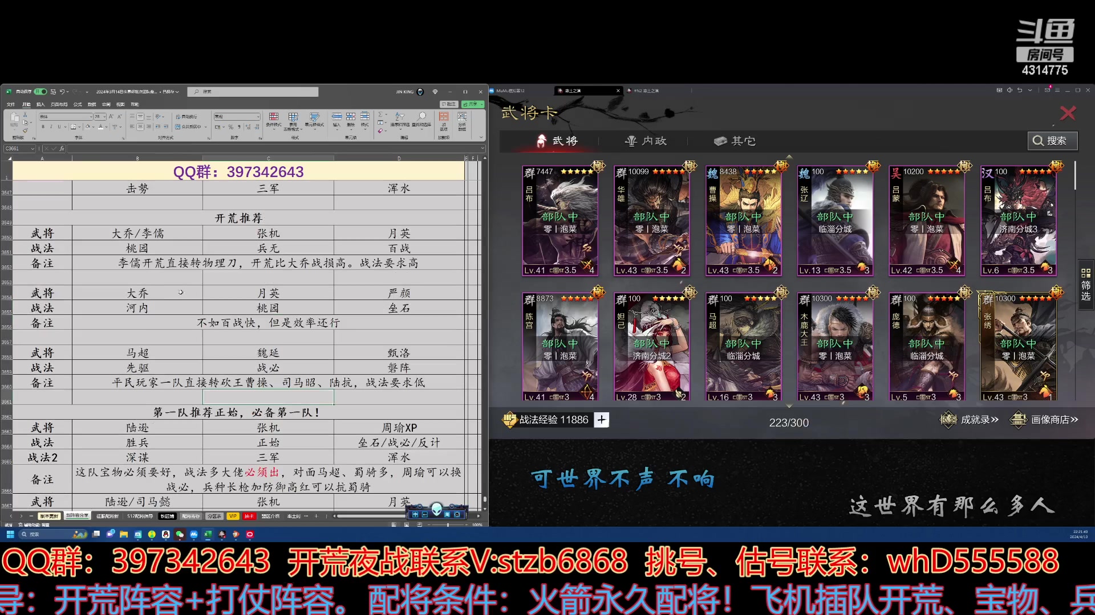Click the Undo arrow in Excel

[62, 92]
